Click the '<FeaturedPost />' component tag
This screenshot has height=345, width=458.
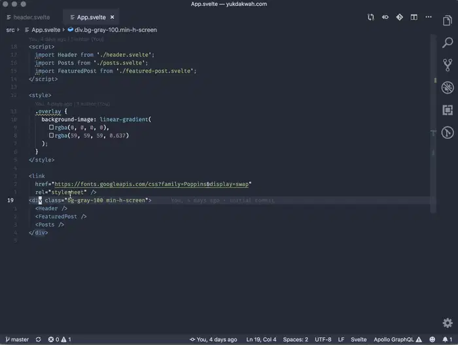(x=61, y=217)
